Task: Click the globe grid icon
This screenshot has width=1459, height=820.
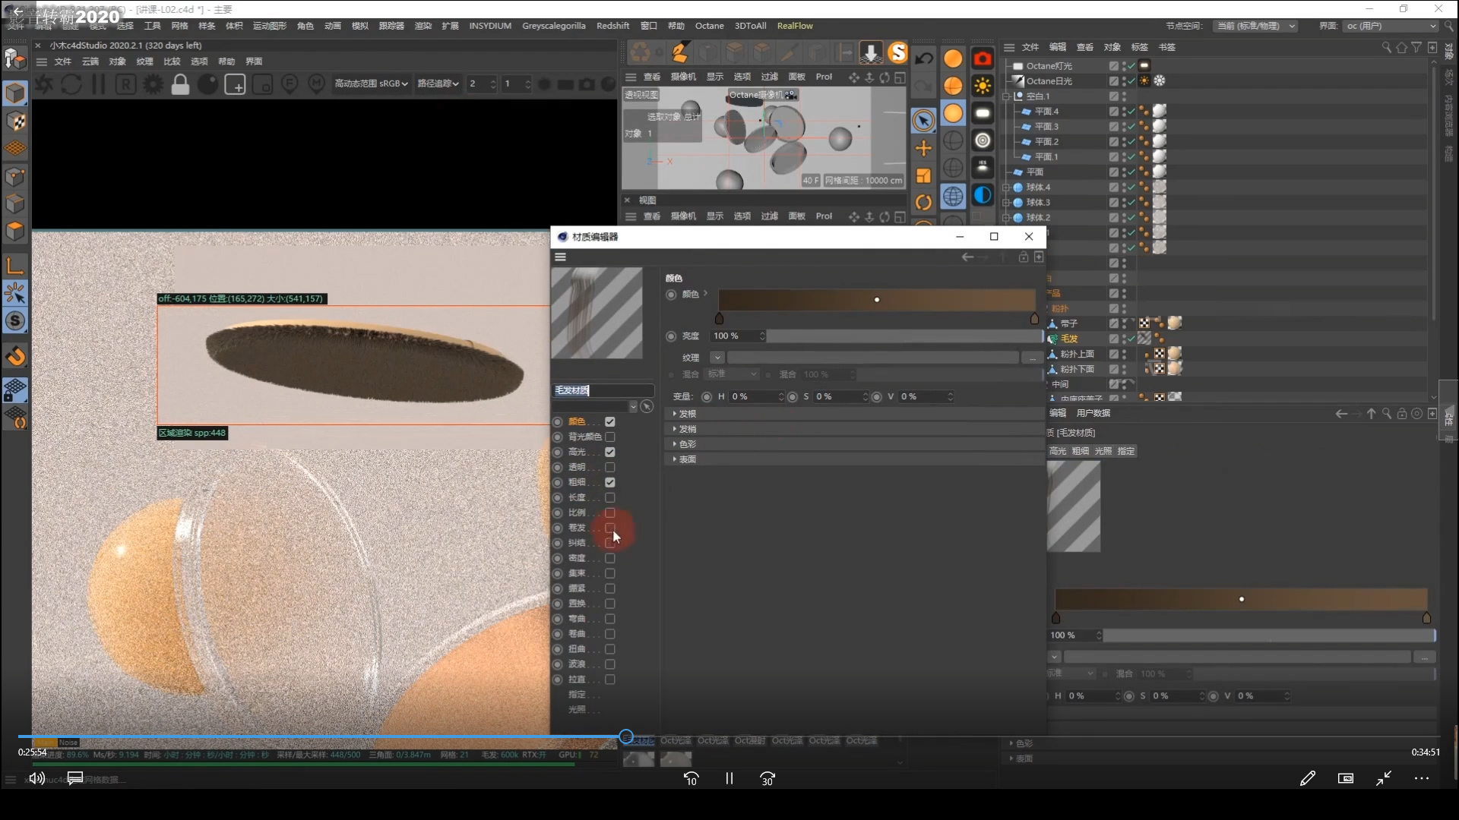Action: [x=953, y=196]
